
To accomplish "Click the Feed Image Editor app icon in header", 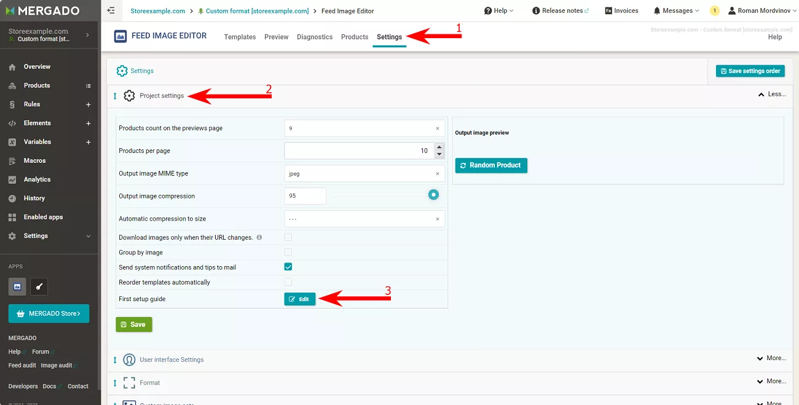I will [121, 36].
